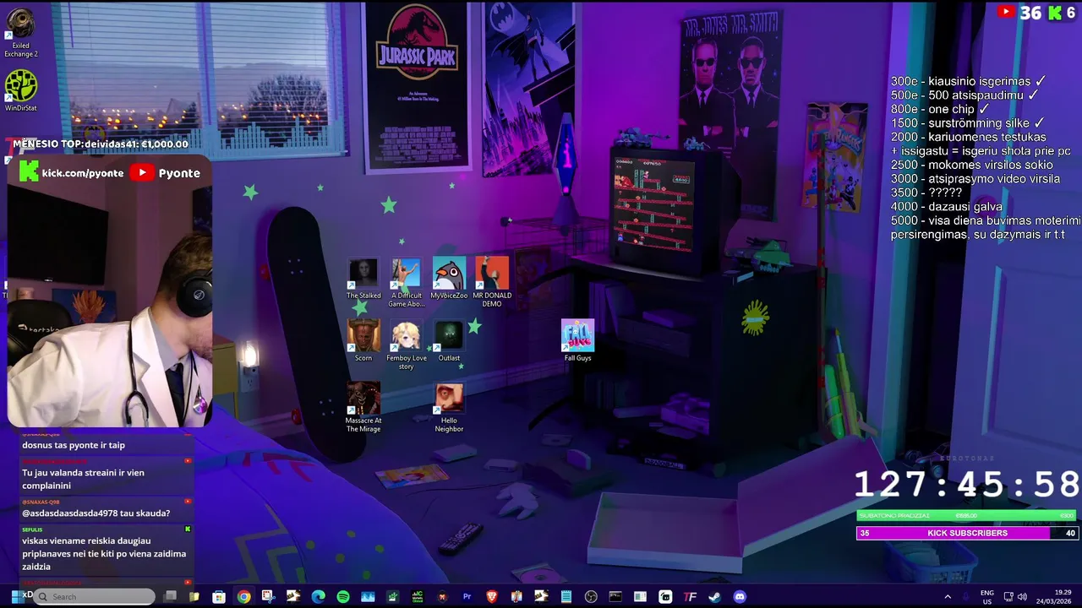Click the '4000 - dazausi galva' goal line

[946, 207]
